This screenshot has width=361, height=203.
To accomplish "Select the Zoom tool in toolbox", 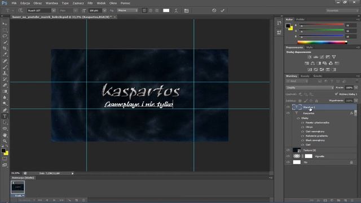I will (5, 141).
